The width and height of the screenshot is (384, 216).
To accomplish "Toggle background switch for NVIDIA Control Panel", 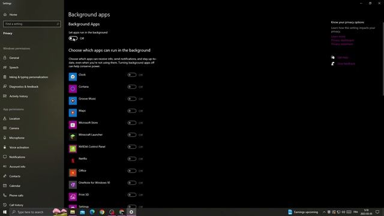I will coord(132,146).
